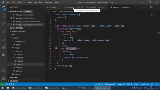Collapse the REACT-EXPRESS folder section
The width and height of the screenshot is (160, 90).
[9, 28]
